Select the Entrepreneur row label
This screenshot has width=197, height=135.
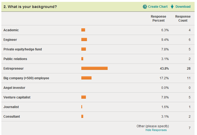point(13,69)
